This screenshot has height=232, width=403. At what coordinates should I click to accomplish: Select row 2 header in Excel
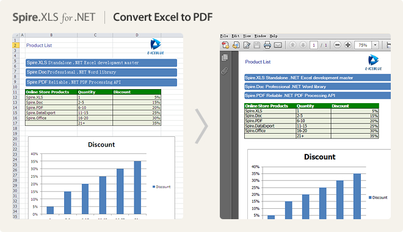tap(15, 45)
